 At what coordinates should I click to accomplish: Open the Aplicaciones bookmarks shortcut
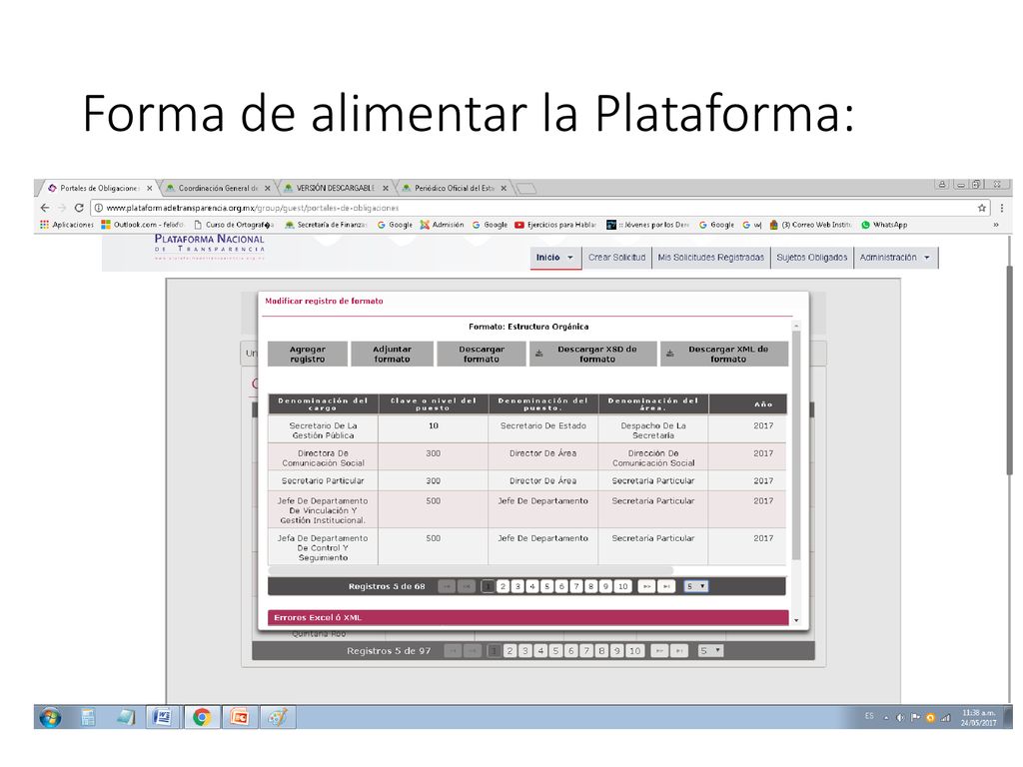point(67,225)
